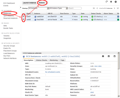Image resolution: width=120 pixels, height=98 pixels.
Task: Uncheck the web02 instance checkbox
Action: pos(23,19)
